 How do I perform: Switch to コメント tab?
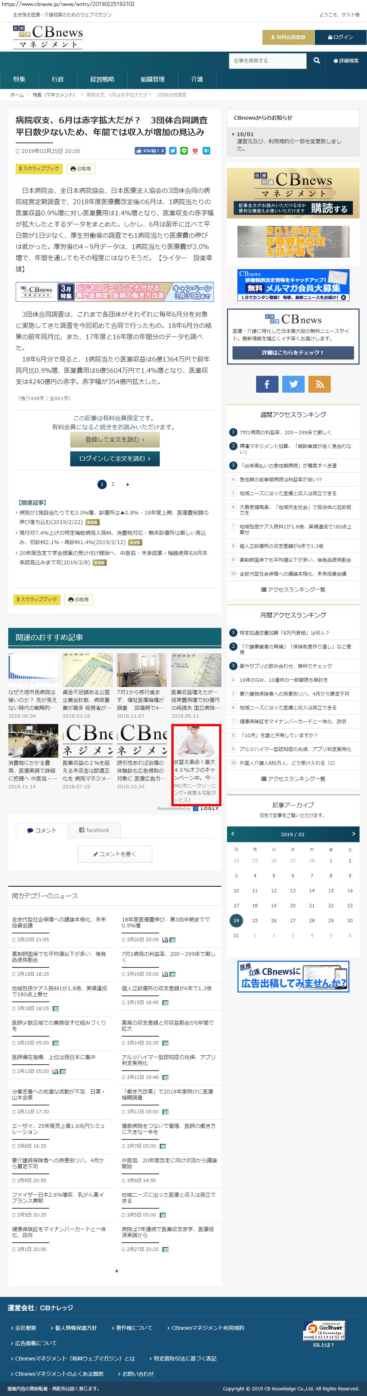pyautogui.click(x=42, y=830)
